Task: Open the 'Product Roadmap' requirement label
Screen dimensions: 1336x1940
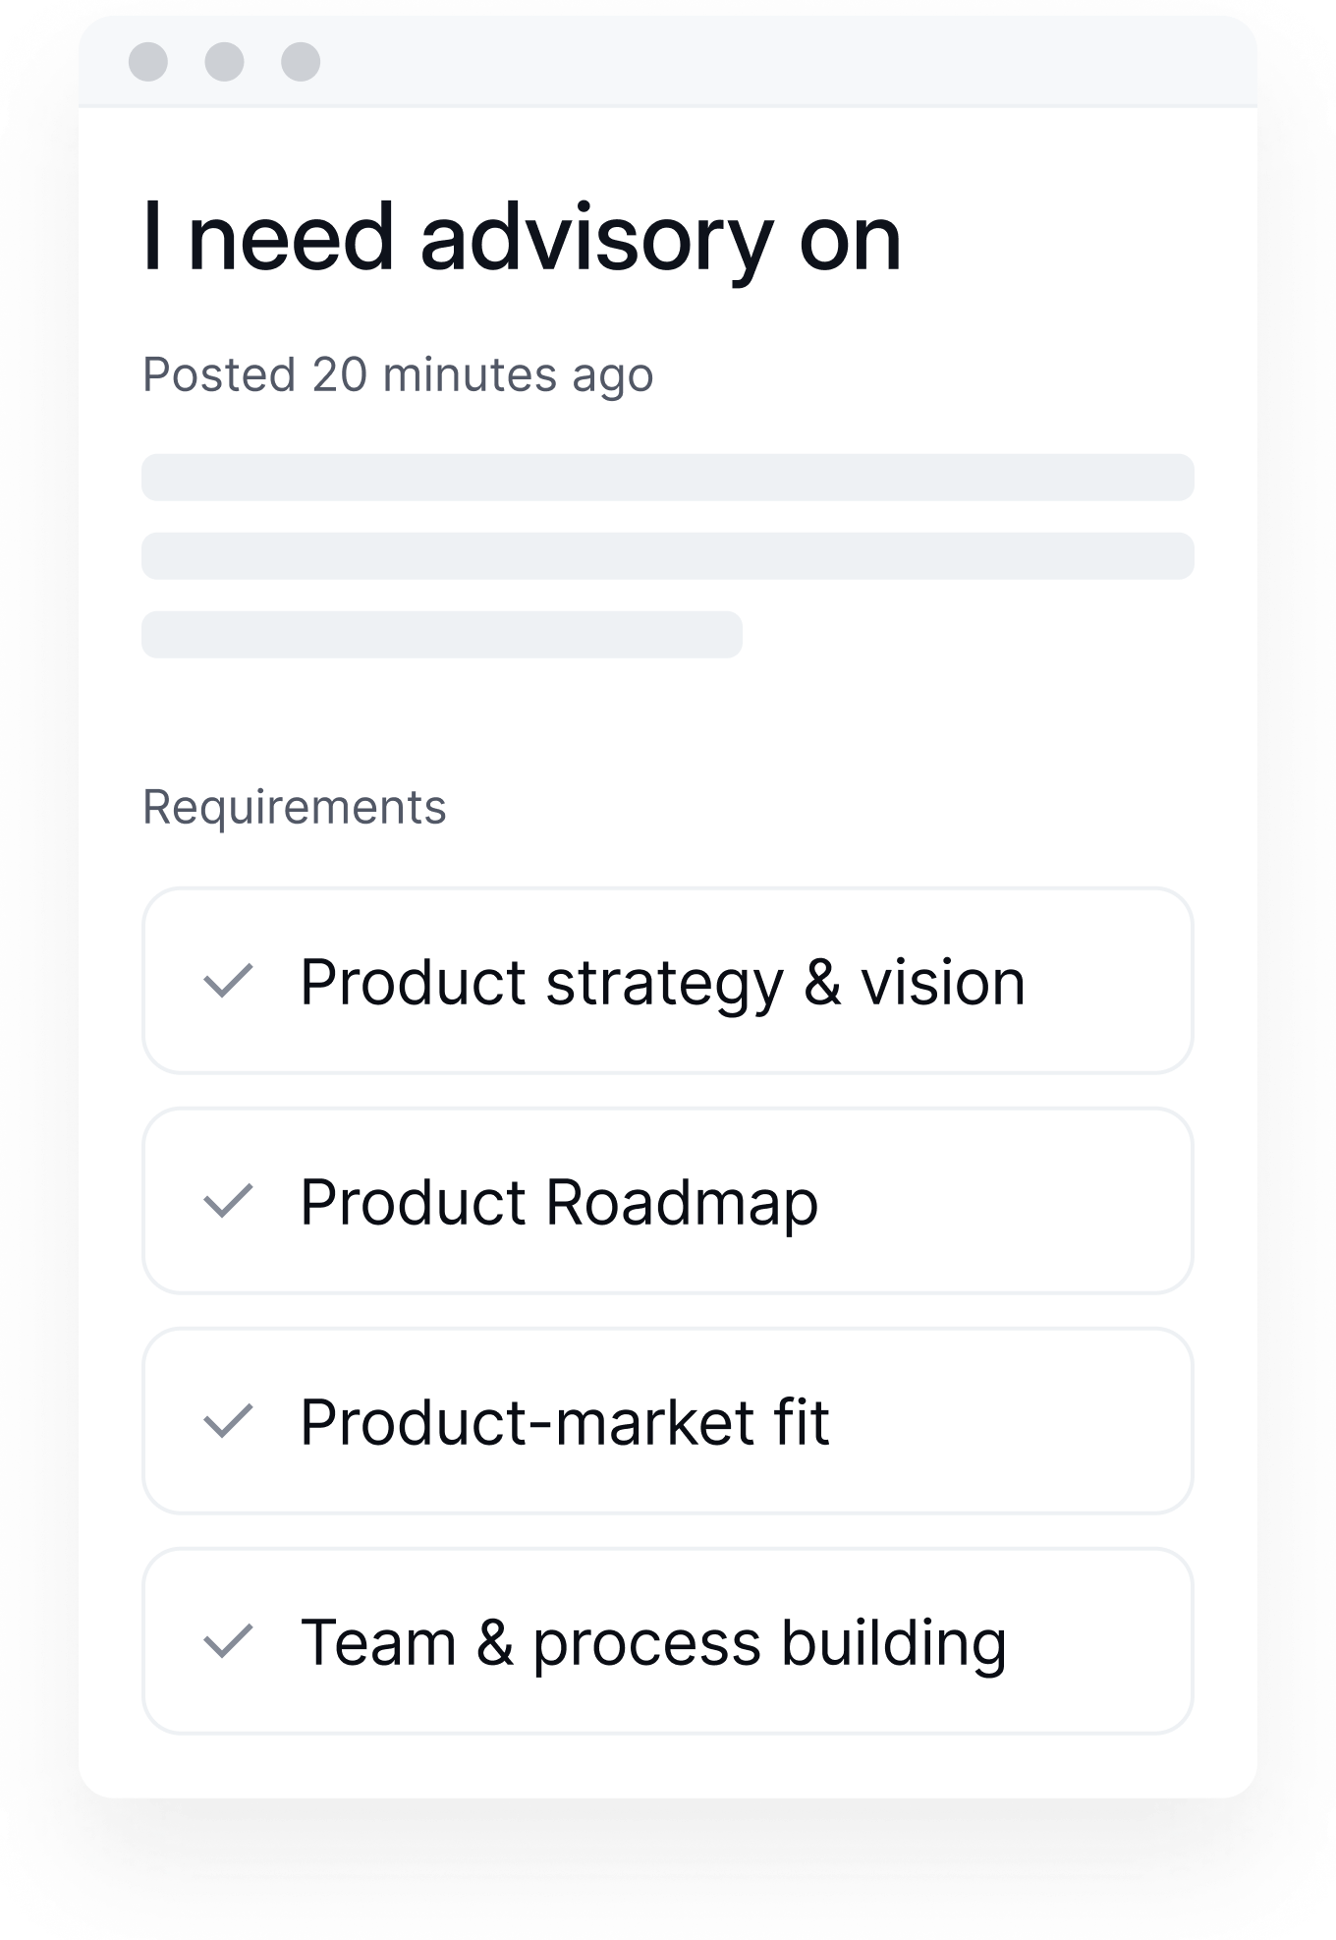Action: point(559,1202)
